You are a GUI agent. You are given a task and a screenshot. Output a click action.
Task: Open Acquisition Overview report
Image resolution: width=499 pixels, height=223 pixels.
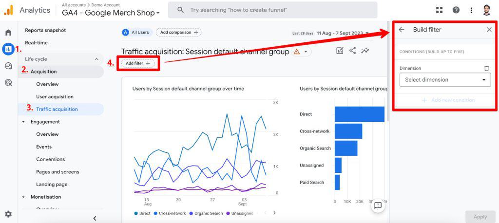coord(47,84)
